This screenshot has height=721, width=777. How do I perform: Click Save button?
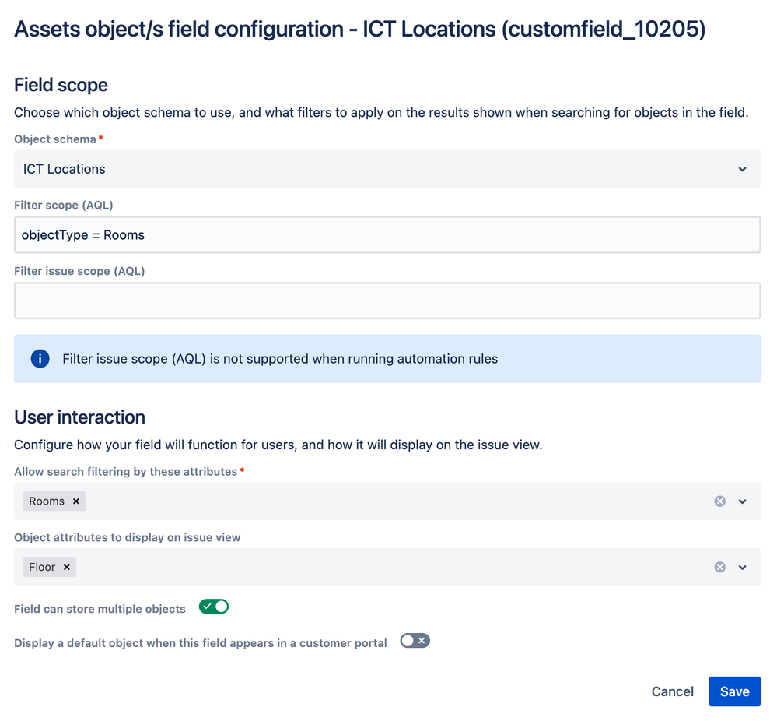coord(734,691)
